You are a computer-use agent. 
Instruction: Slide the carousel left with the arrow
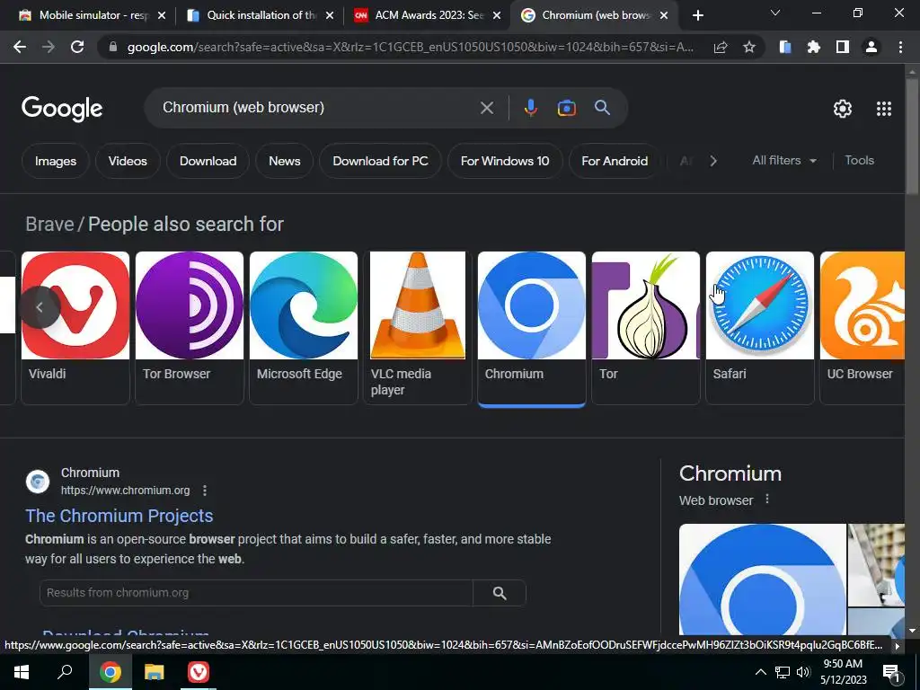tap(40, 307)
